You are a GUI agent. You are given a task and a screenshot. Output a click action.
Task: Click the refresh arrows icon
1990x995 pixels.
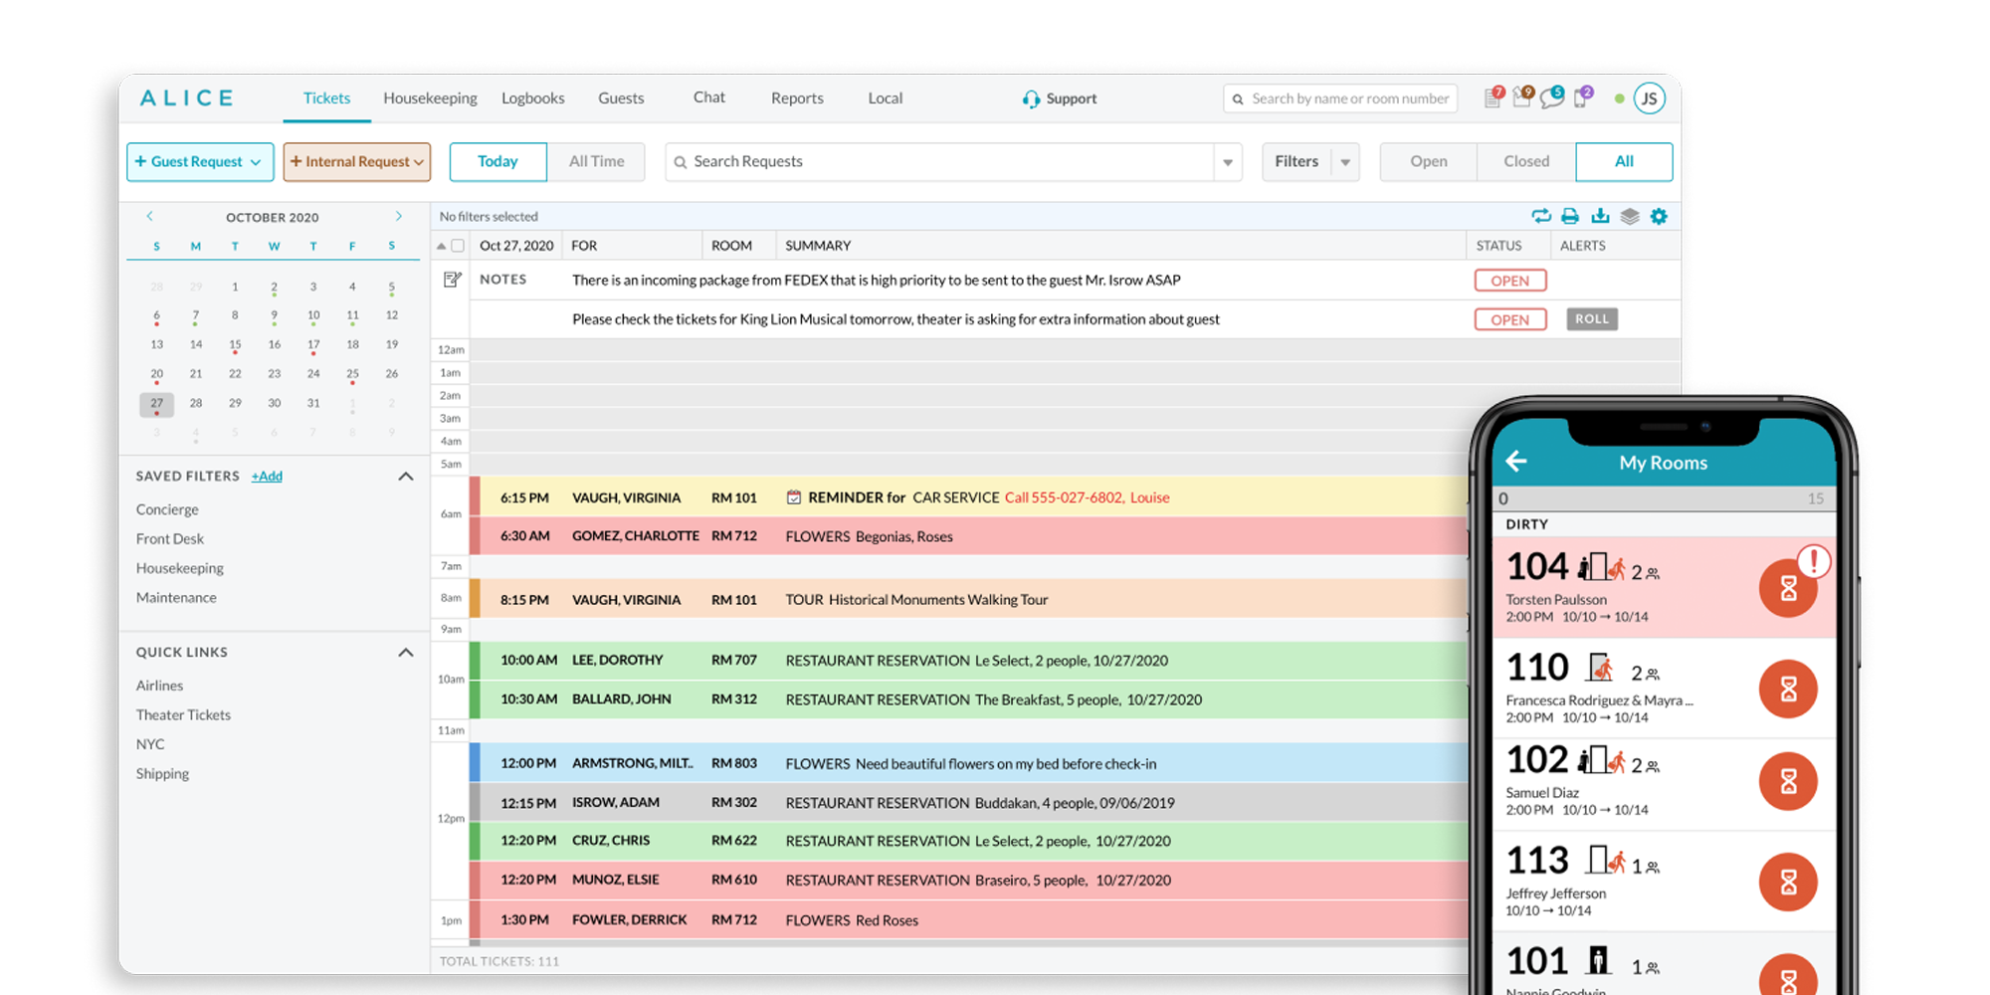click(x=1540, y=217)
